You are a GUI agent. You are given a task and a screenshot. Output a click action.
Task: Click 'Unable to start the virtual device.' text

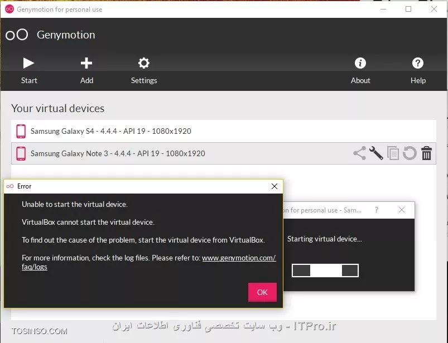click(x=75, y=204)
